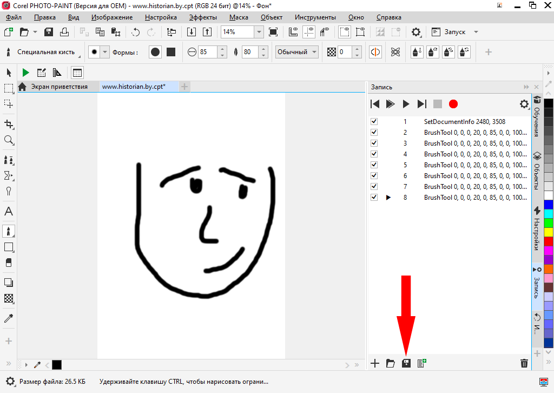Select the Eraser tool in toolbox
Image resolution: width=554 pixels, height=393 pixels.
point(9,262)
